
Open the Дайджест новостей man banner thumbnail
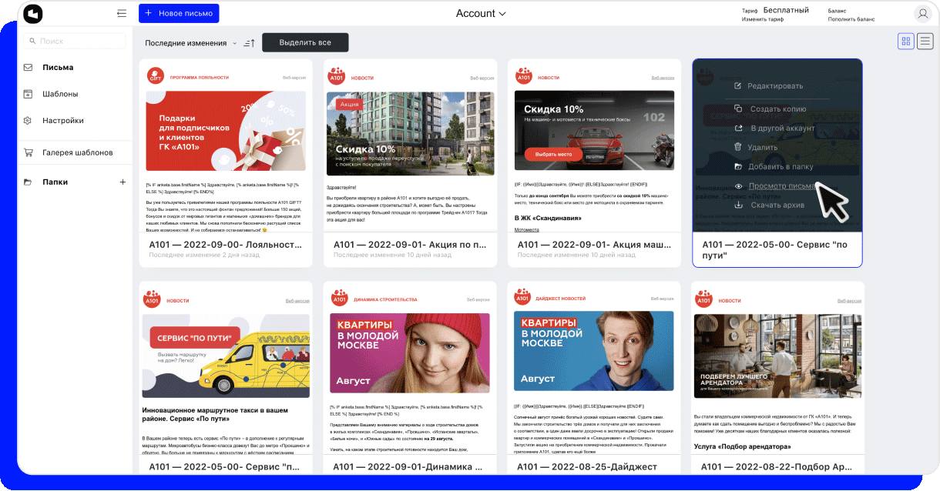pos(593,352)
